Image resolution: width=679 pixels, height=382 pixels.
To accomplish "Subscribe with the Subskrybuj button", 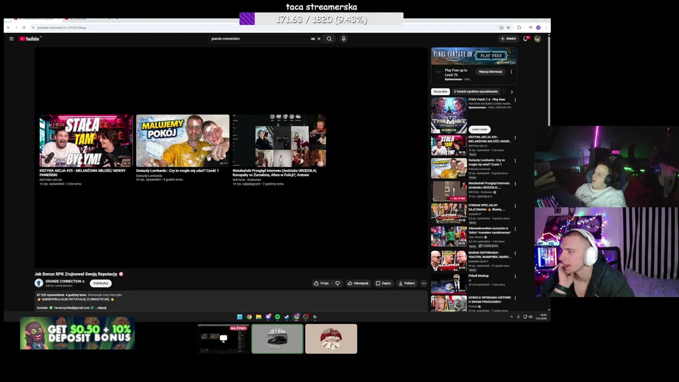I will (100, 283).
